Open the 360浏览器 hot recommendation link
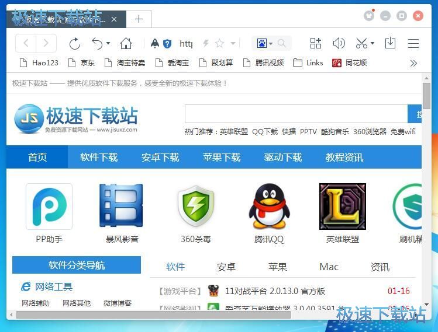 click(370, 131)
